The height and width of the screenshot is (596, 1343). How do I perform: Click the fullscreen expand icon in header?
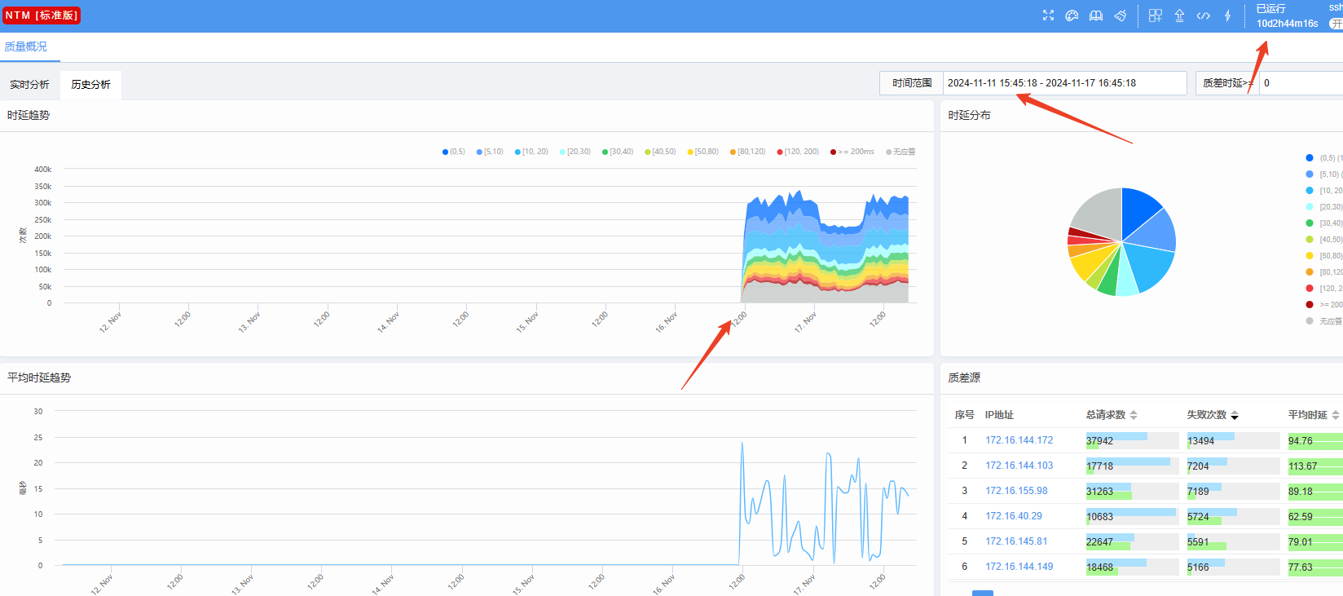(1048, 15)
